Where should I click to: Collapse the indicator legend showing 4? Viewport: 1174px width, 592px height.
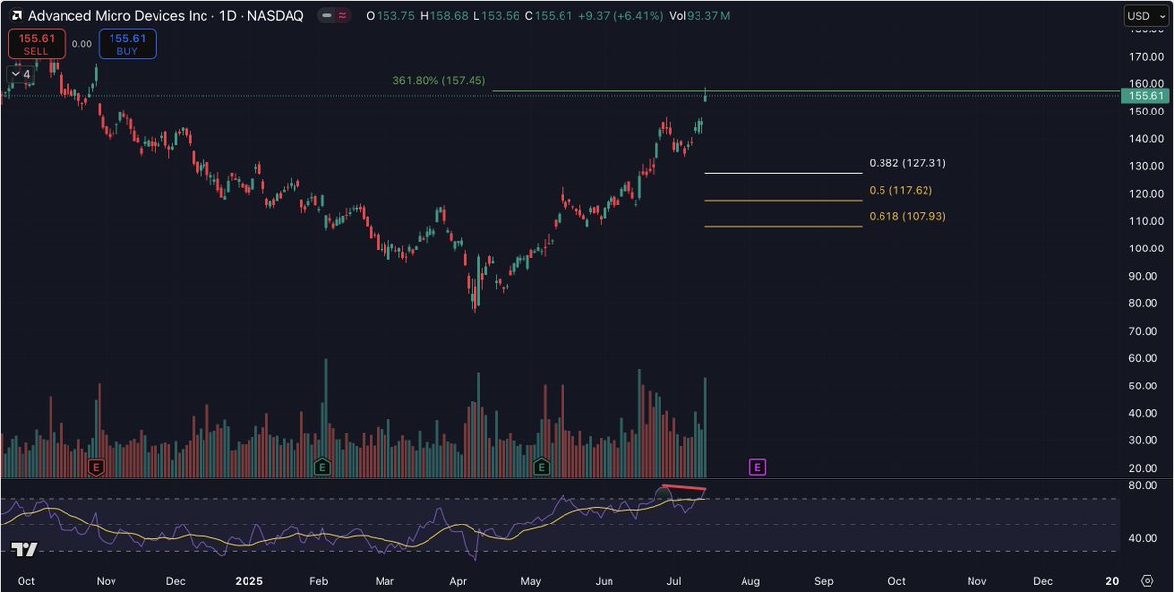(x=21, y=74)
